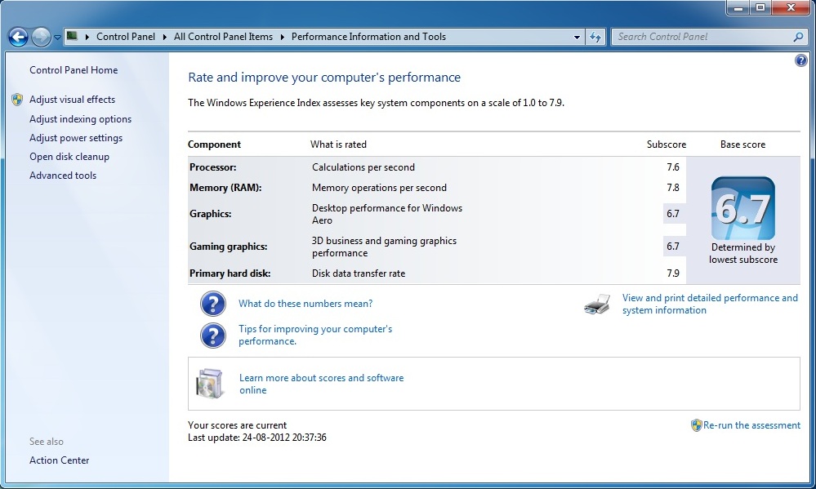This screenshot has height=489, width=816.
Task: Click the software box icon near 'Learn more'
Action: click(209, 384)
